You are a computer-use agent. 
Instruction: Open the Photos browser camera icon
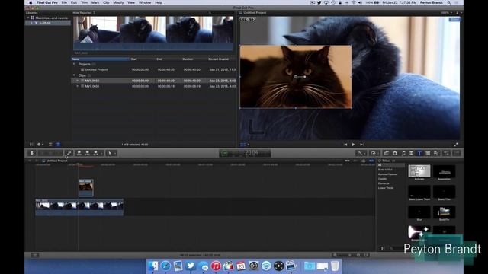395,153
